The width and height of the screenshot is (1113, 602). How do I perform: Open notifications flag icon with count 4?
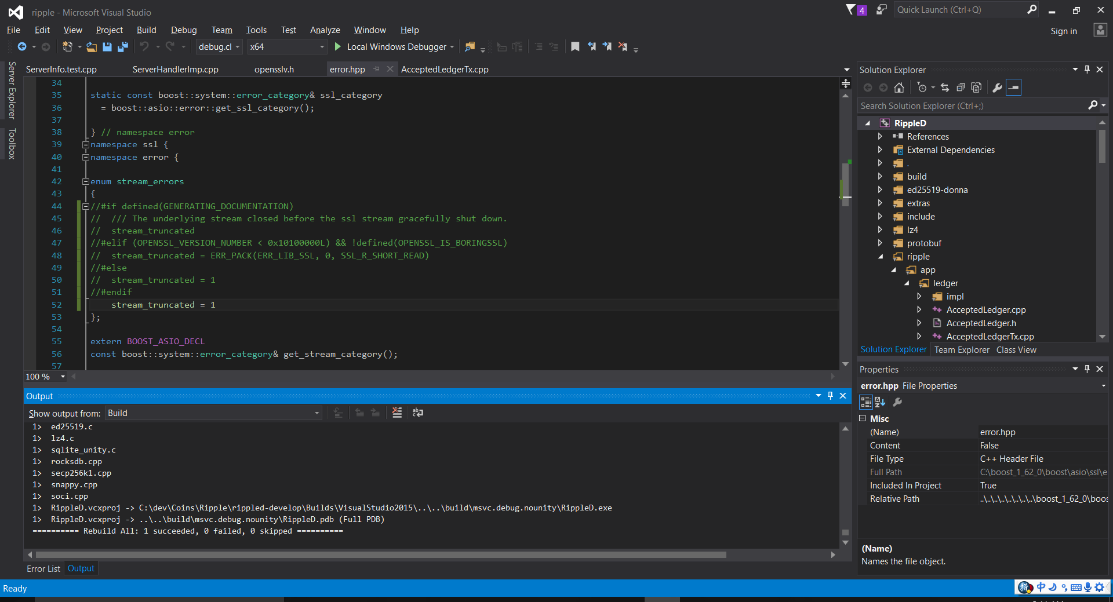tap(856, 10)
